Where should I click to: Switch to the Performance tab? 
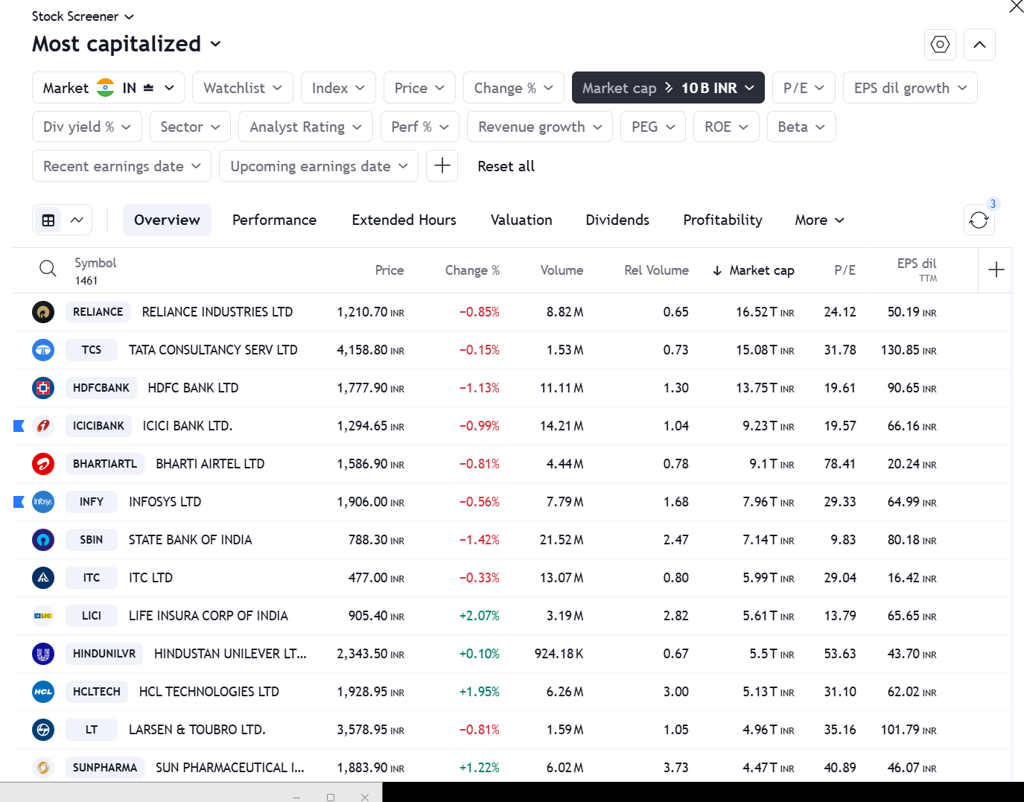(x=274, y=220)
